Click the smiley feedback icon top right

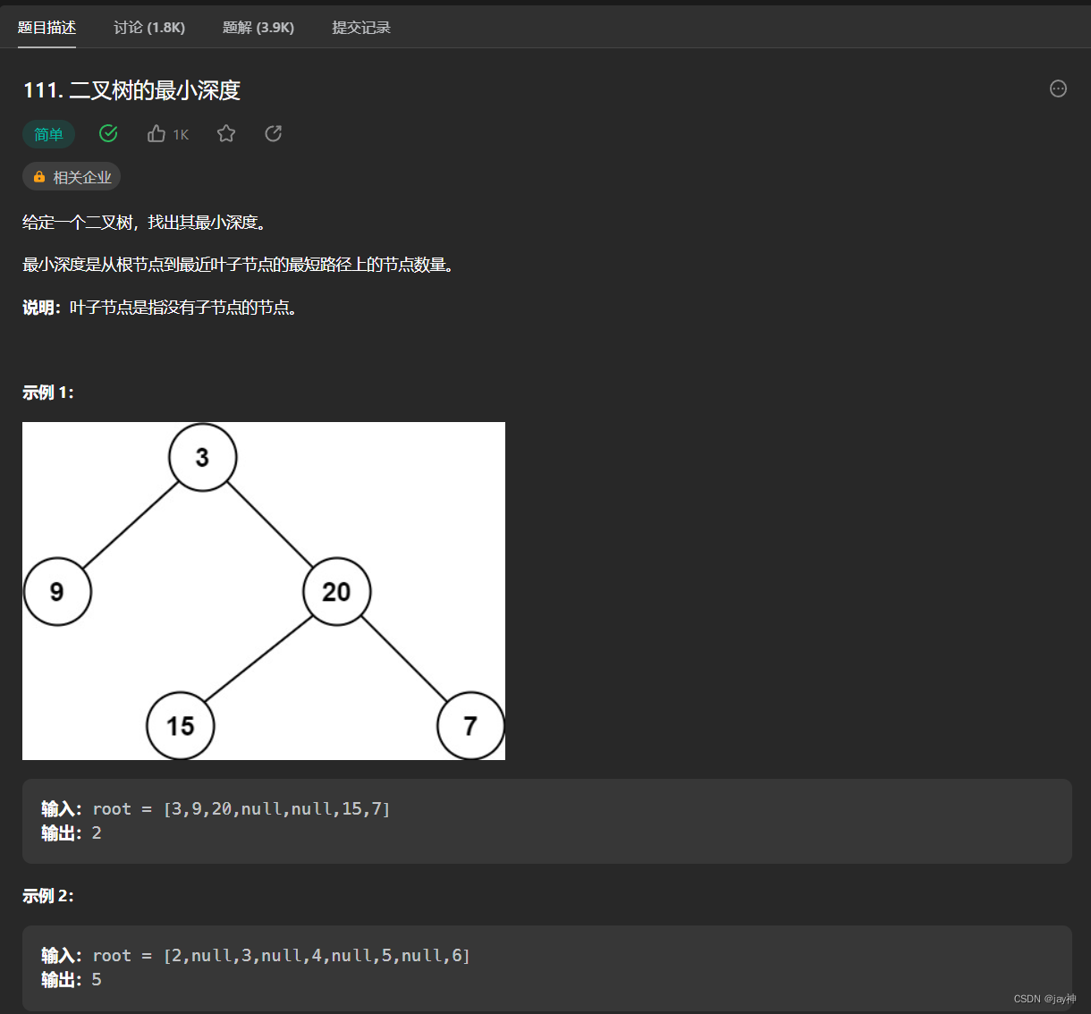pos(1058,89)
